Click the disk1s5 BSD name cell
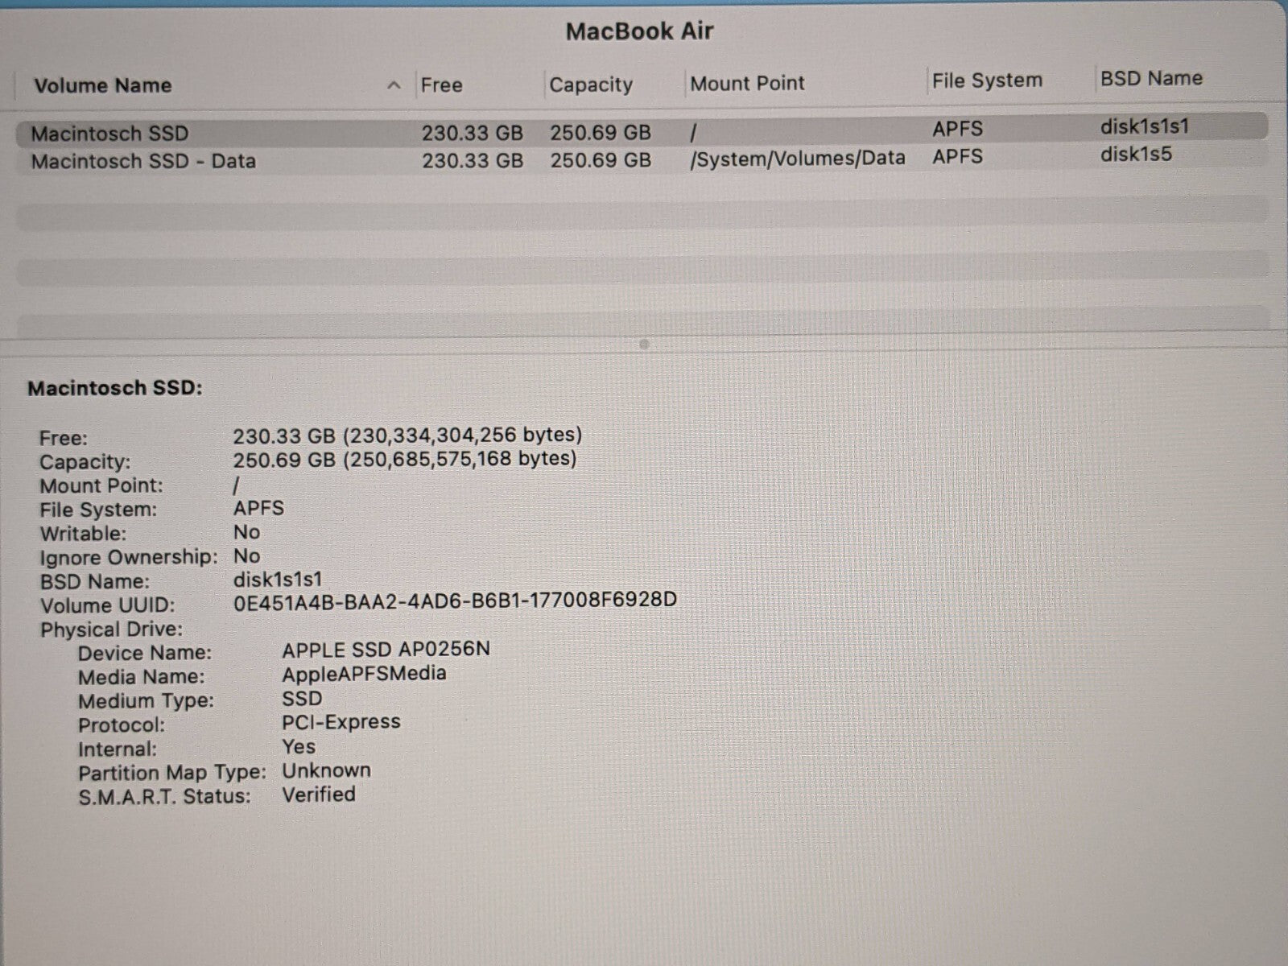Viewport: 1288px width, 966px height. (1135, 154)
